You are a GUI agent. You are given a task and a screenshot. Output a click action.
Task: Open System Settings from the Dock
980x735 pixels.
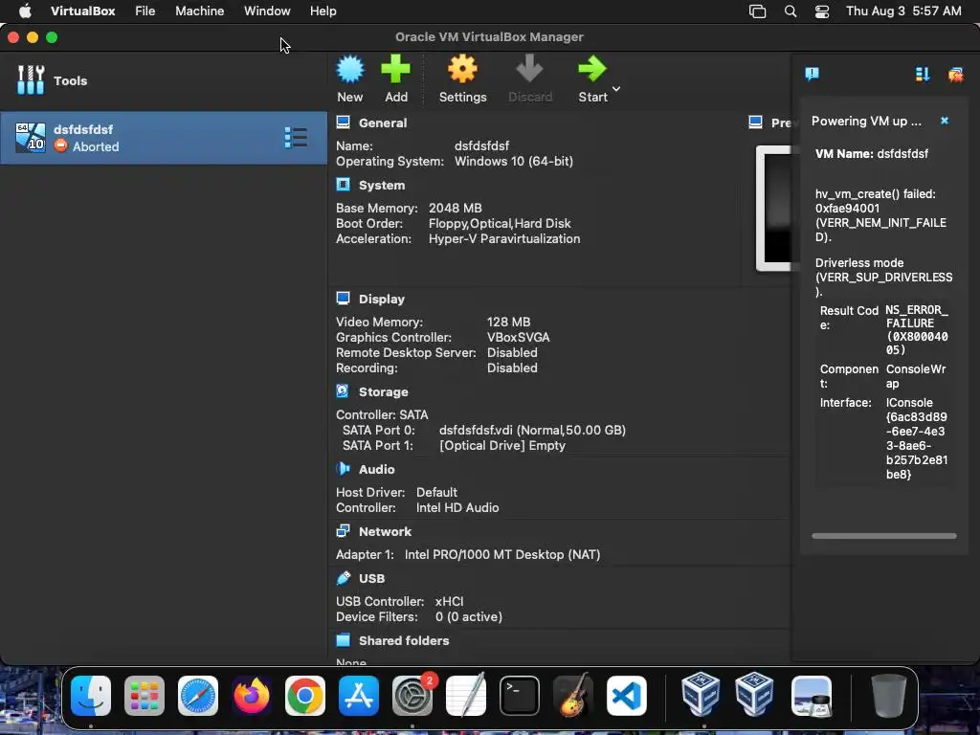point(412,696)
